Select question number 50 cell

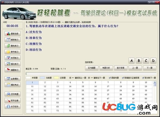pos(146,99)
